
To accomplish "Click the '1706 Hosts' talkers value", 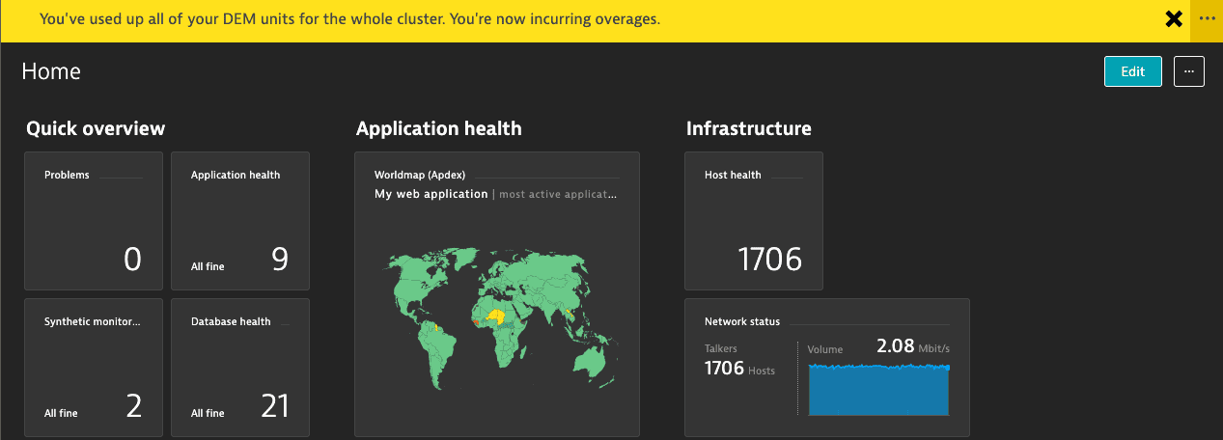I will pyautogui.click(x=739, y=369).
